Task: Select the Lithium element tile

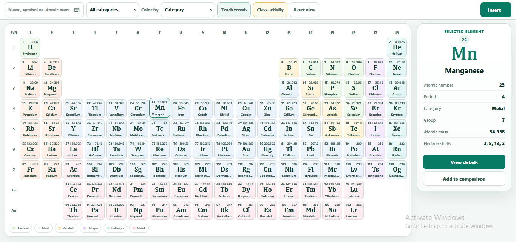Action: pos(30,68)
